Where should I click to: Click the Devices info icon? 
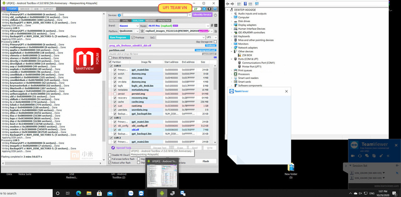pyautogui.click(x=119, y=15)
